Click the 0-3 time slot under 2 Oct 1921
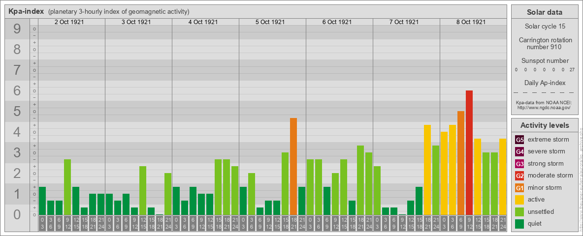The image size is (583, 236). 42,224
